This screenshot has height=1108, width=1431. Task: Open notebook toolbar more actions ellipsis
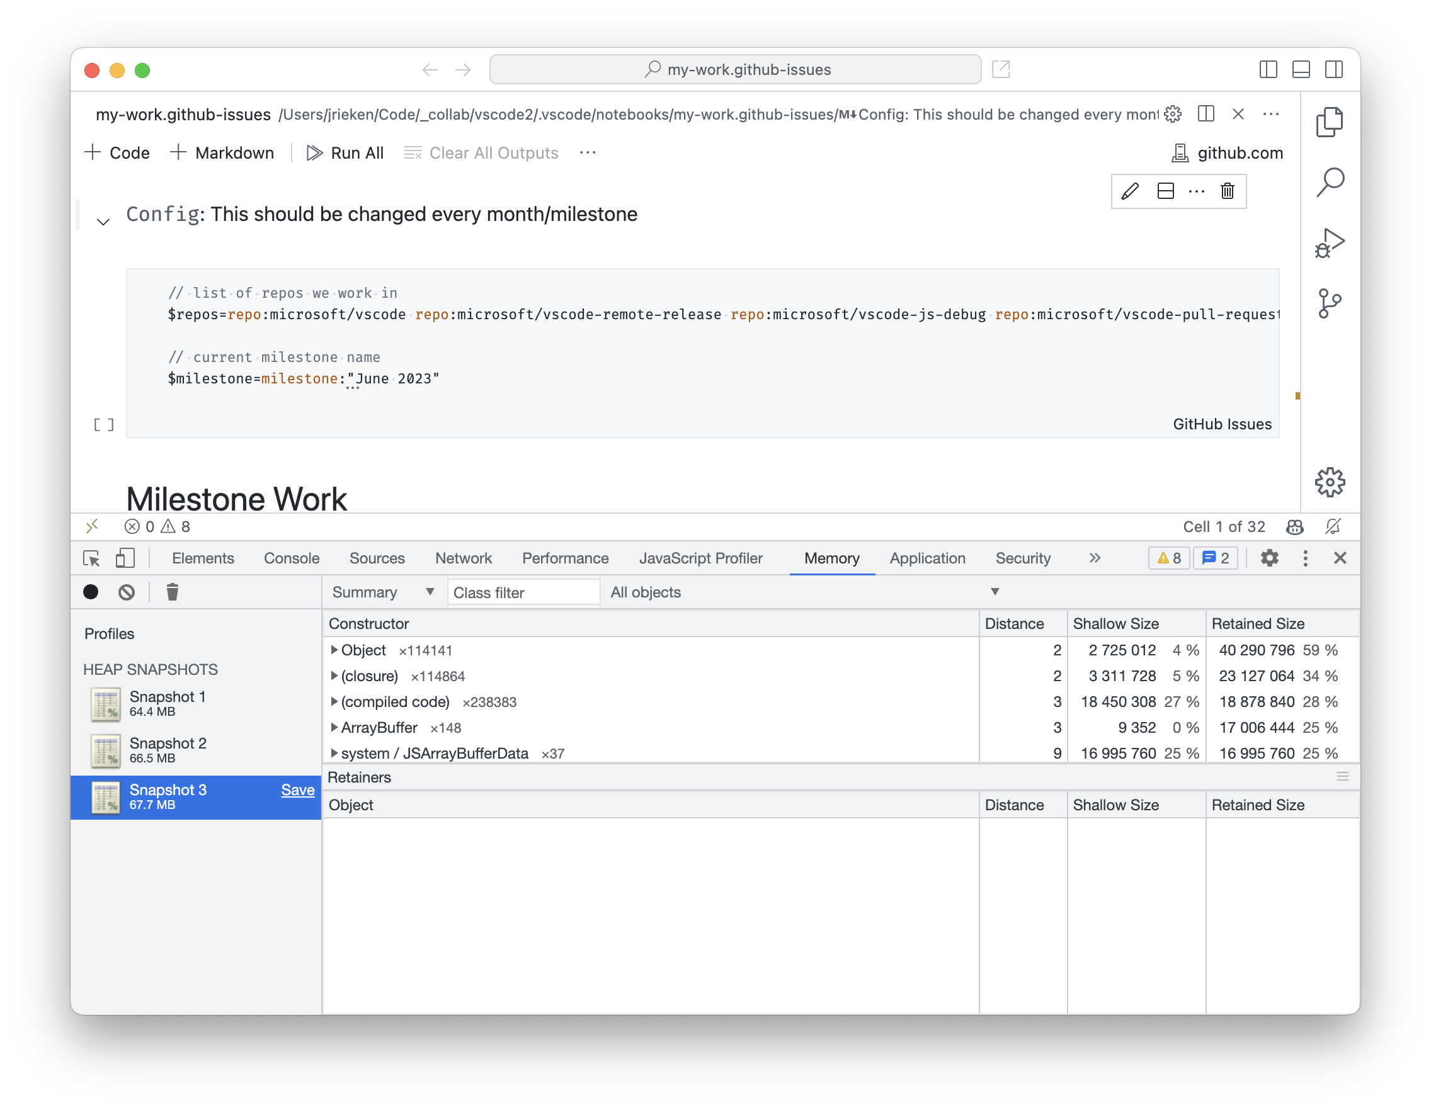point(588,152)
